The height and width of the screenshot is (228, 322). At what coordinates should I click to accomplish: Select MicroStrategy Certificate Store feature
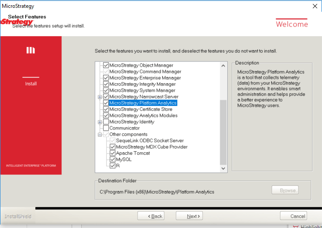[x=140, y=109]
